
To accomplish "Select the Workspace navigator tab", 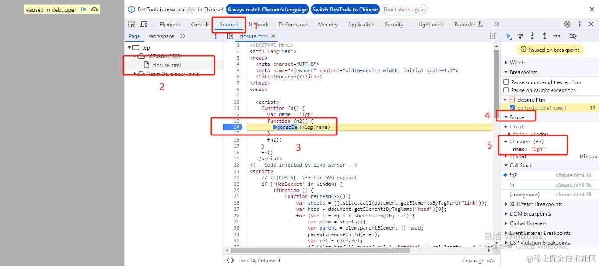I will (x=161, y=36).
